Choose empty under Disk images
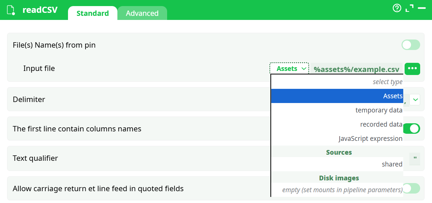The image size is (432, 203). tap(339, 190)
